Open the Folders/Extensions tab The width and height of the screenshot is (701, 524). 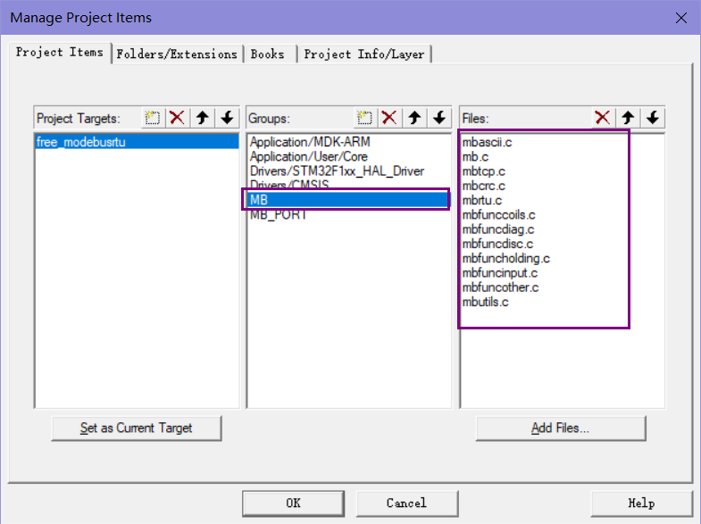(x=177, y=54)
